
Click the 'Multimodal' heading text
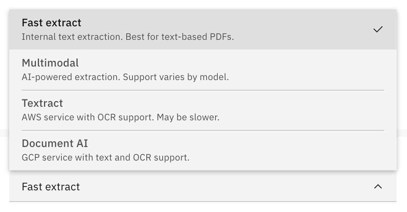(50, 63)
